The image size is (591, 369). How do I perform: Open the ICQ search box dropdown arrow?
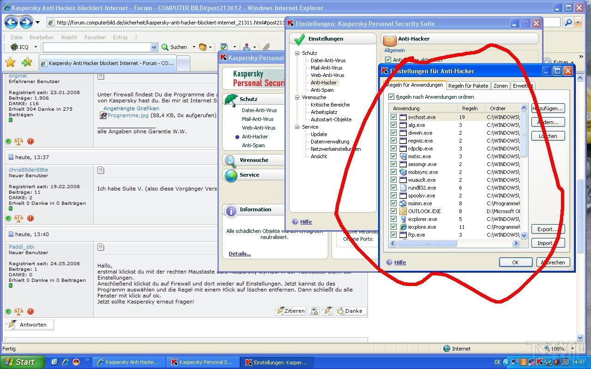click(154, 47)
